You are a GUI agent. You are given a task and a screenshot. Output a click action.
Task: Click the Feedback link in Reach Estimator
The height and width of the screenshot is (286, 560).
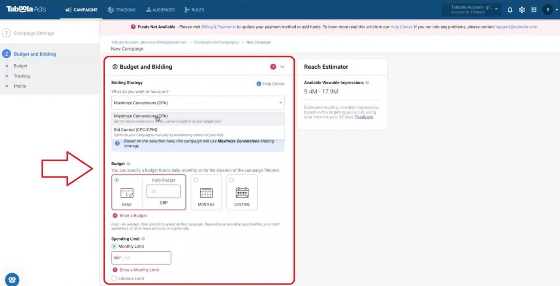click(364, 117)
